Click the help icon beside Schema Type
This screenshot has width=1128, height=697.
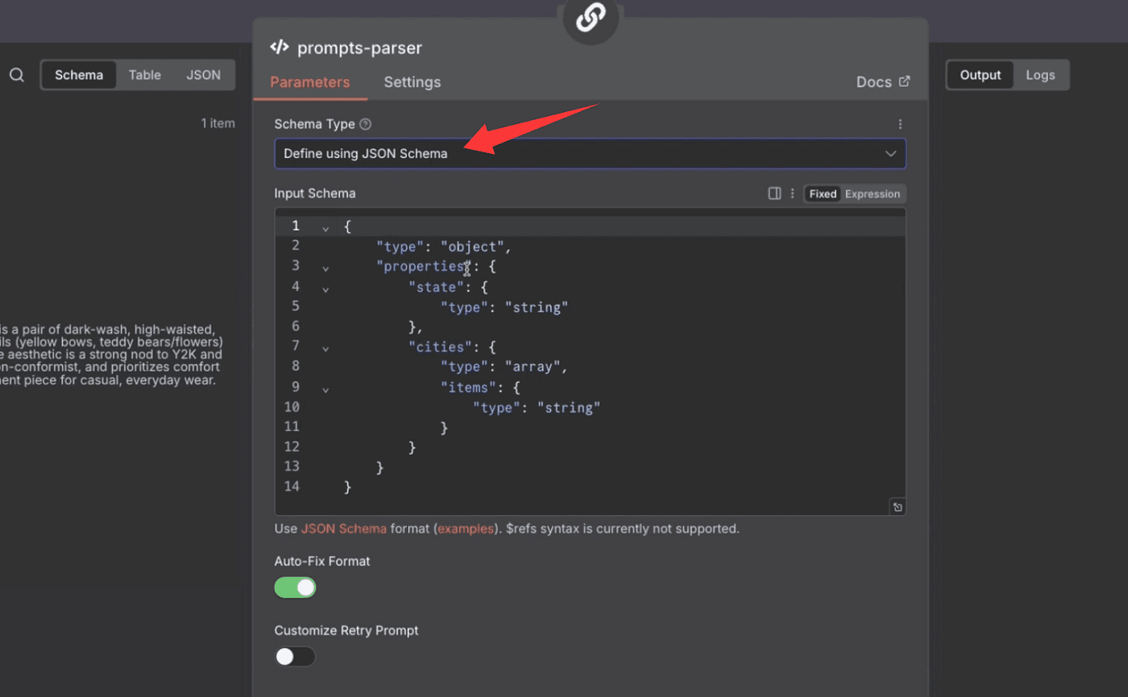point(366,124)
